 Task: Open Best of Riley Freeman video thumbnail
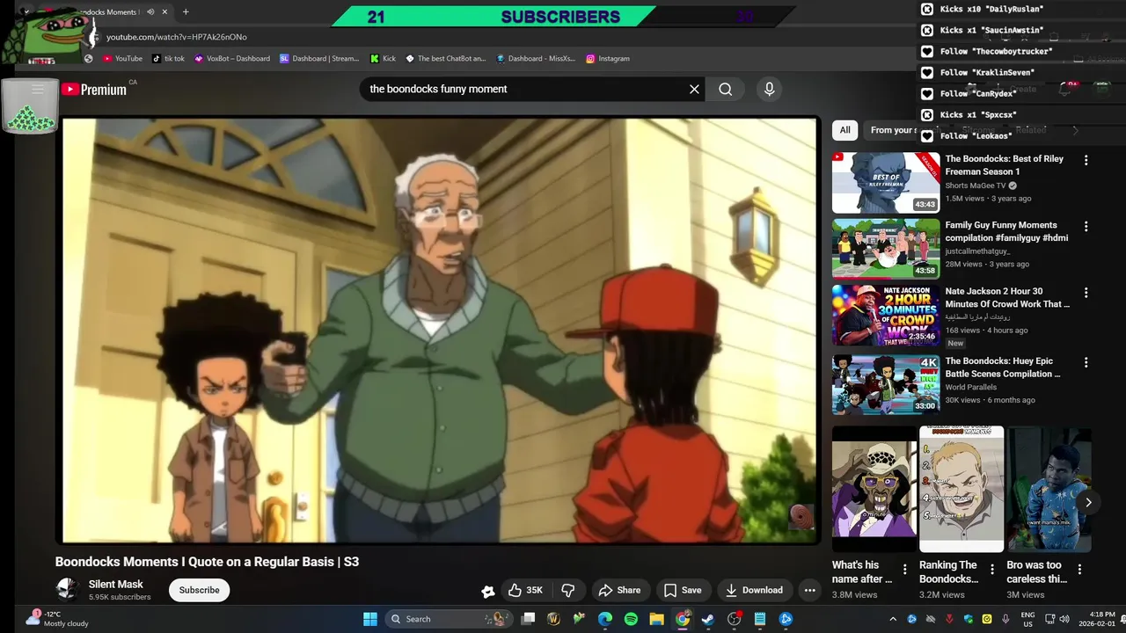point(886,183)
